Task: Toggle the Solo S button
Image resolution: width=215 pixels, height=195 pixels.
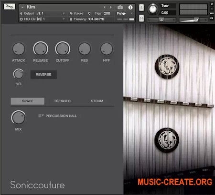Action: [x=141, y=8]
